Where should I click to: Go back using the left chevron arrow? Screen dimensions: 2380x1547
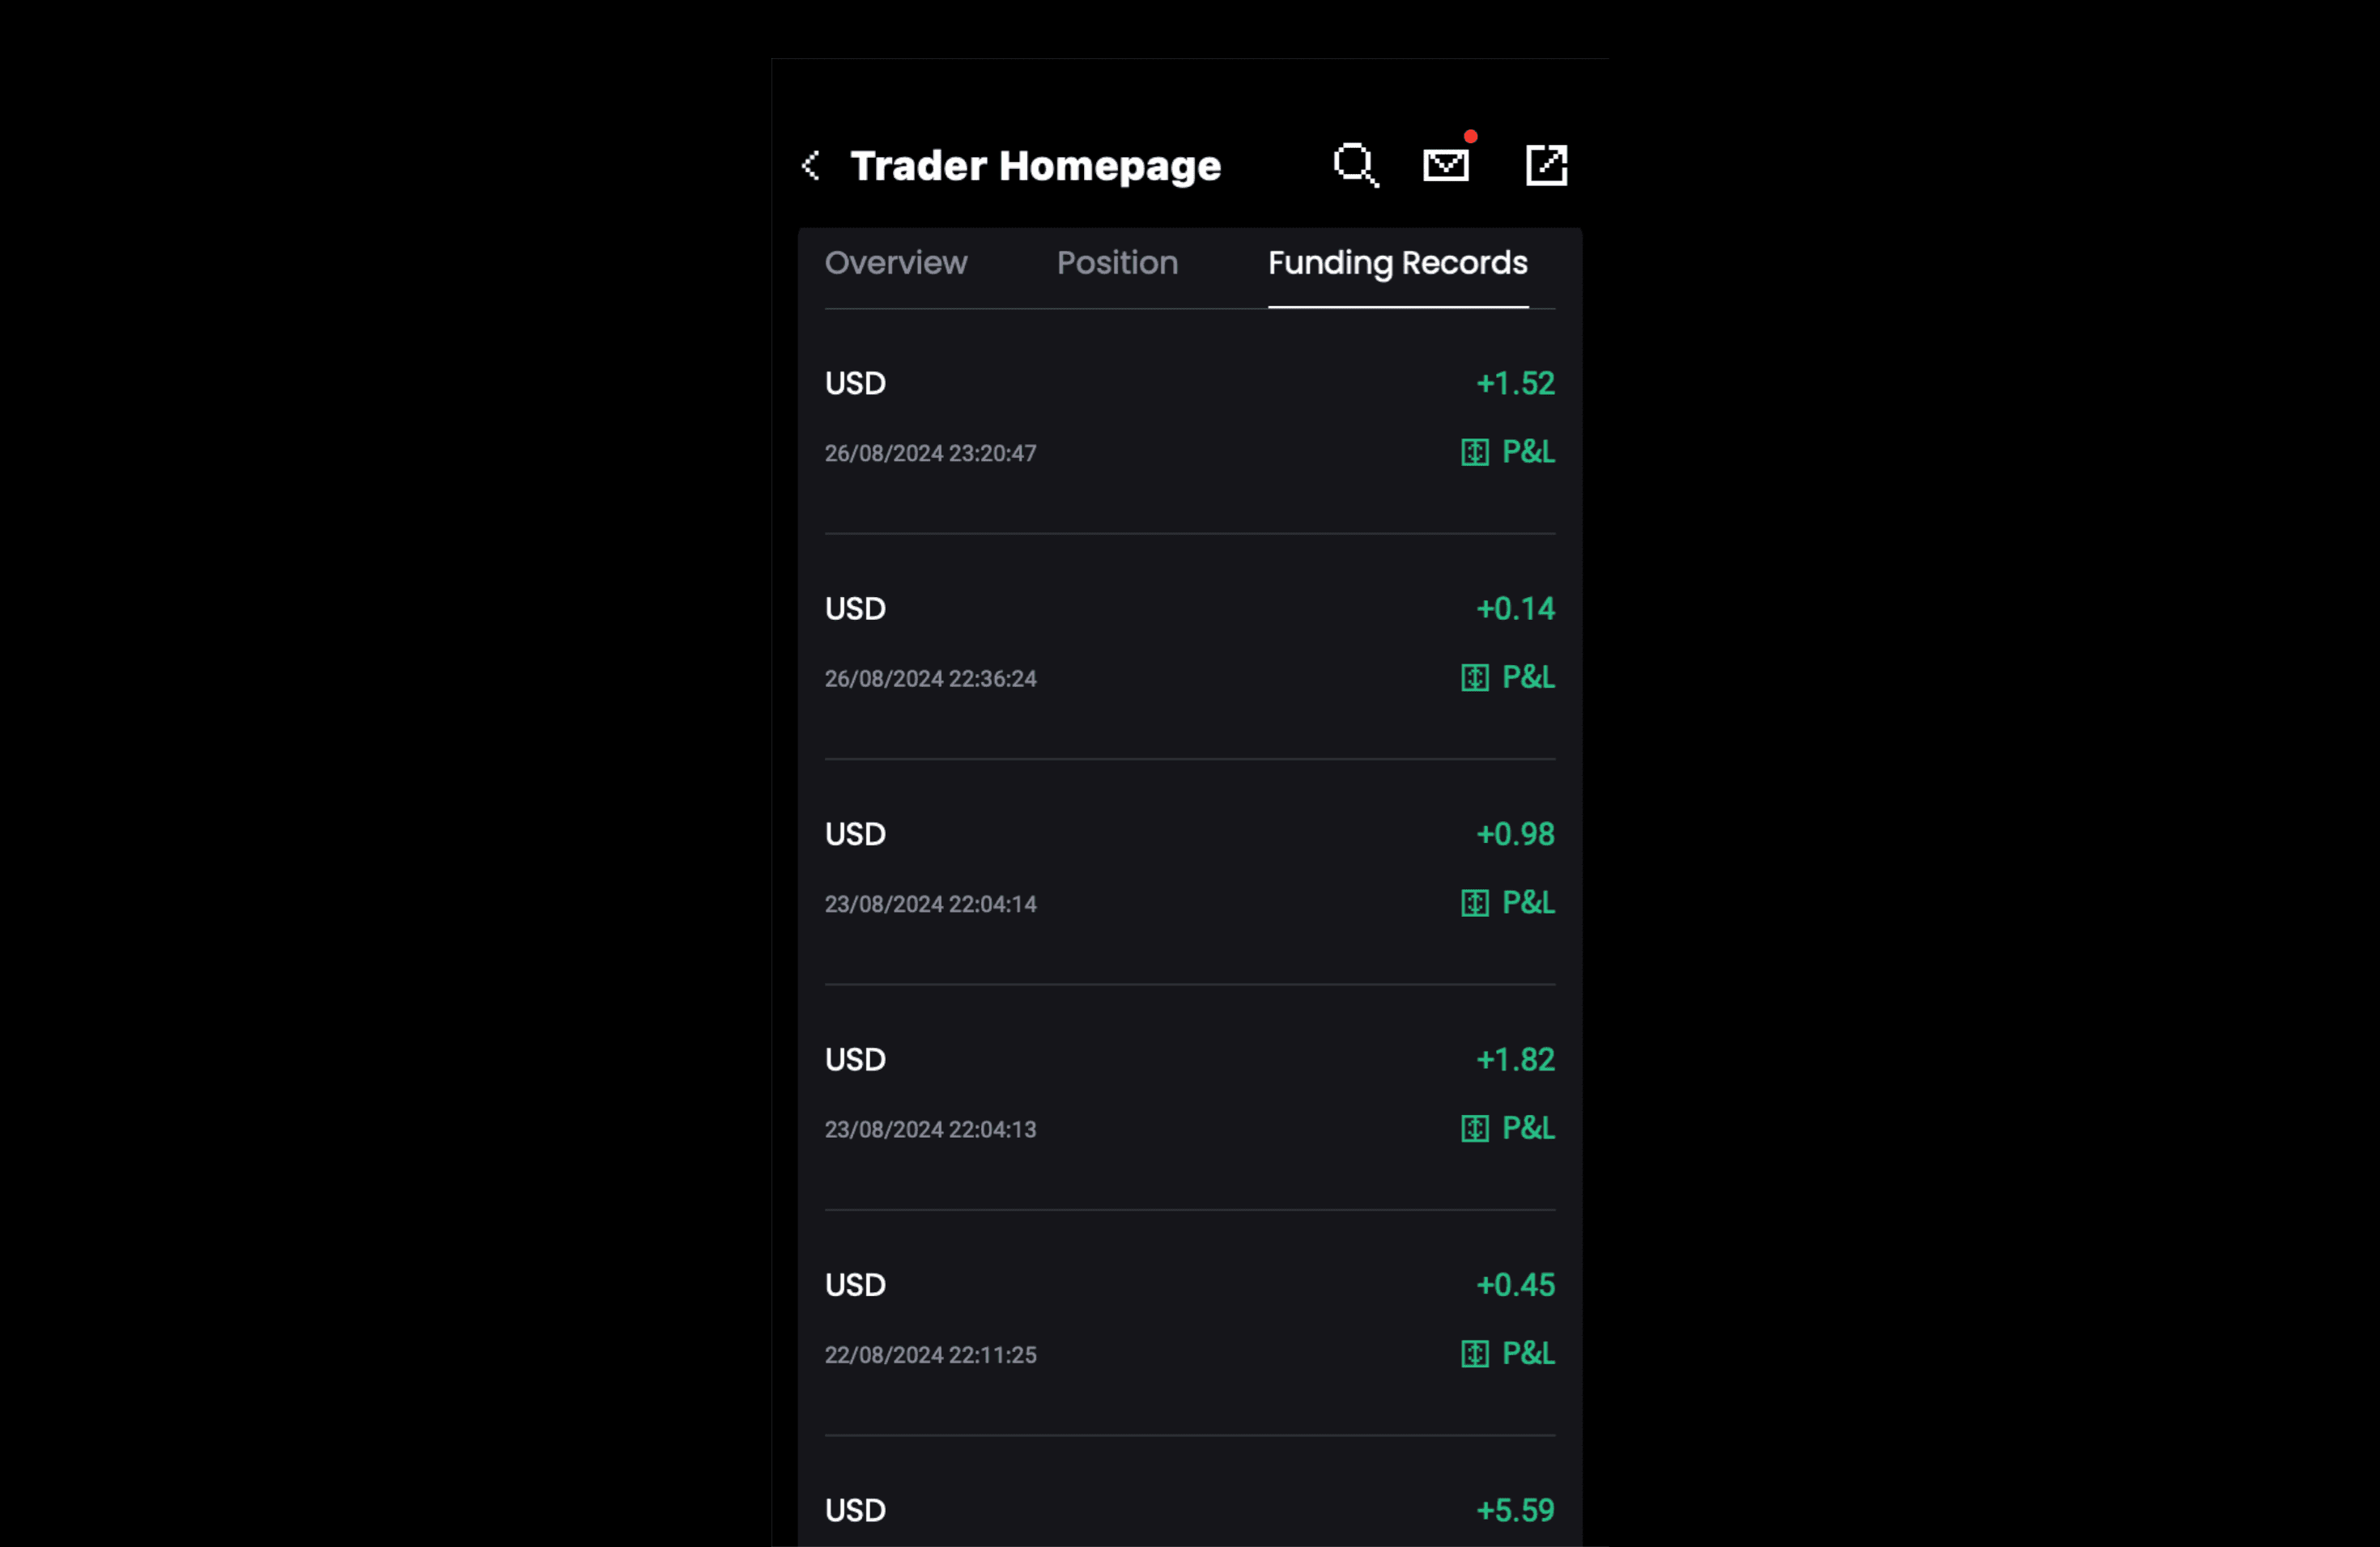(x=811, y=166)
